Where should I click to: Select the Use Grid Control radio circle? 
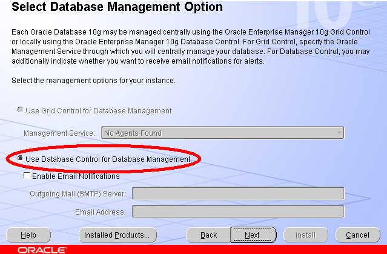point(20,110)
